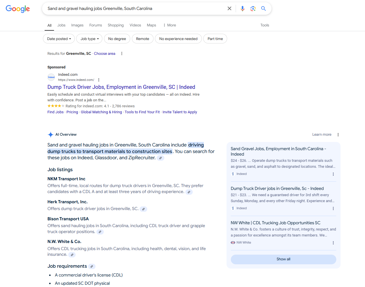
Task: Open the Tools menu
Action: click(x=265, y=25)
